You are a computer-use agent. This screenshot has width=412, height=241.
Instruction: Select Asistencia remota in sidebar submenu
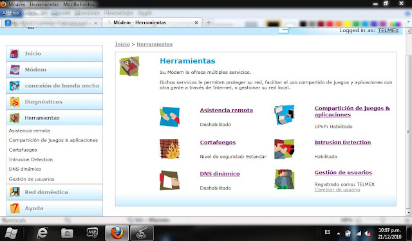click(x=29, y=130)
